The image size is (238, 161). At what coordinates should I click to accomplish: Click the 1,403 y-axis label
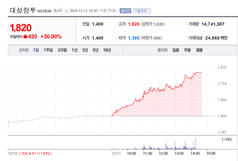(x=222, y=116)
